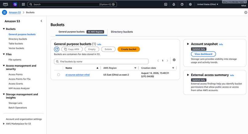Click the US East (Ohio) us-east-2 cell
This screenshot has width=248, height=134.
point(116,75)
